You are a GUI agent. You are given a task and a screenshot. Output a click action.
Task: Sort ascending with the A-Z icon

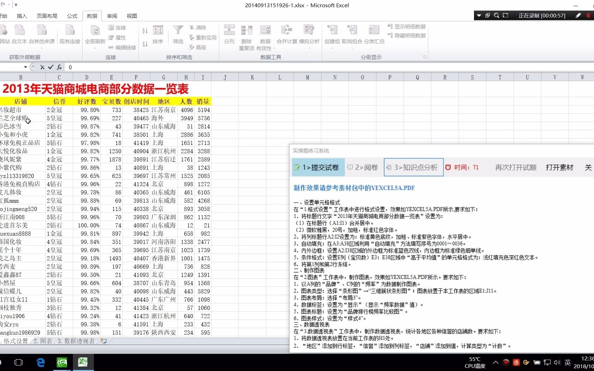point(145,30)
